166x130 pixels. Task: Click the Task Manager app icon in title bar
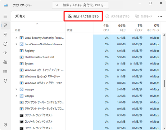tap(6, 5)
